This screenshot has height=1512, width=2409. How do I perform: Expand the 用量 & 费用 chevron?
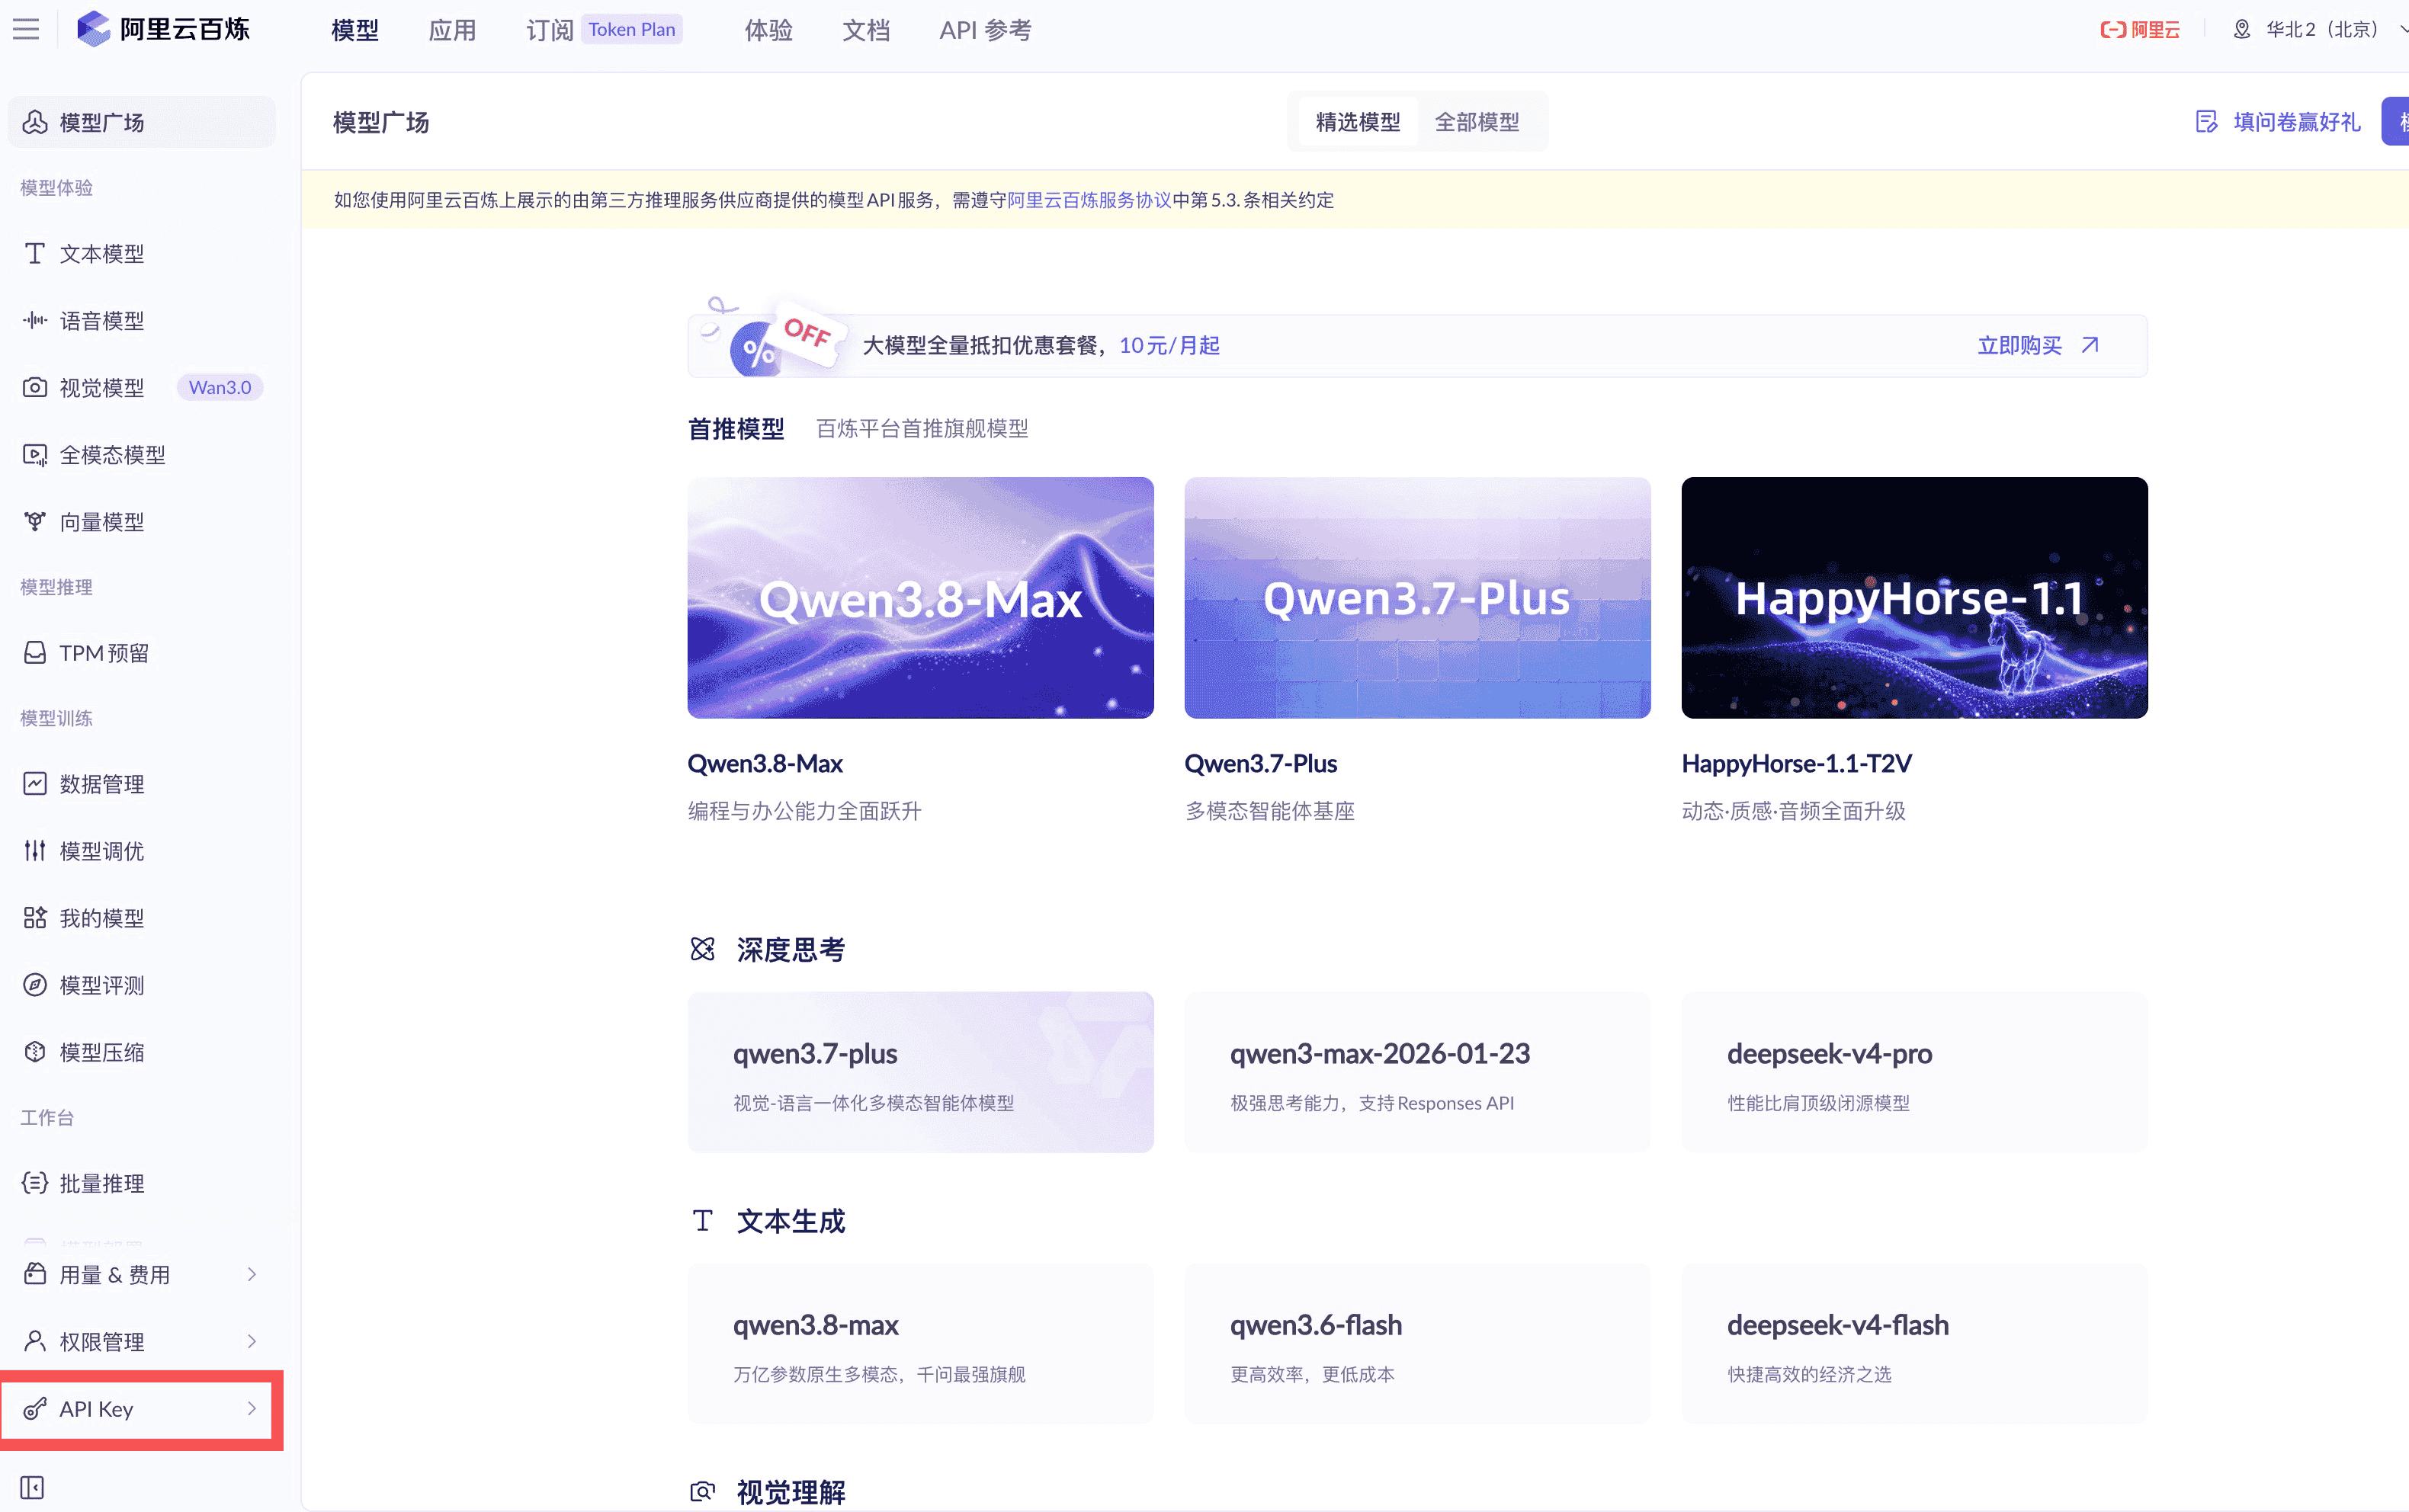tap(252, 1274)
